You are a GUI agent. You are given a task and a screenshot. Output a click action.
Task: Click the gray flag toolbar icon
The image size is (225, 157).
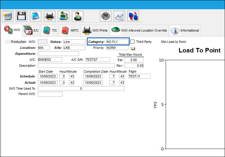pyautogui.click(x=105, y=16)
